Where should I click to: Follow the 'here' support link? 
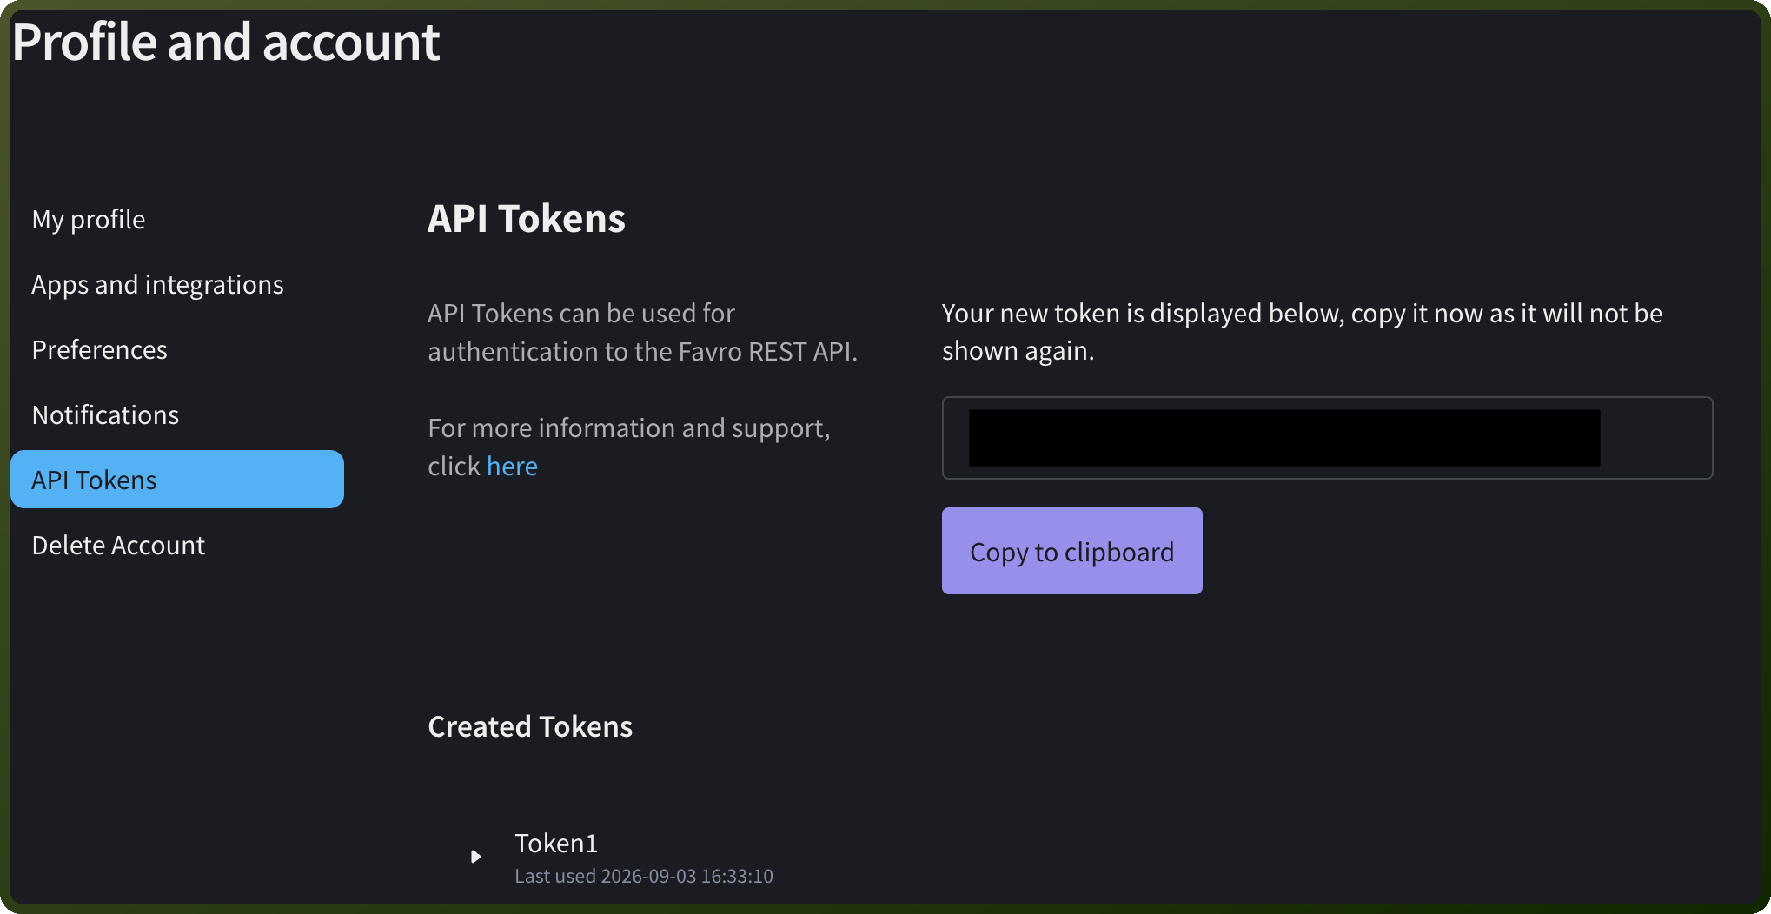512,467
